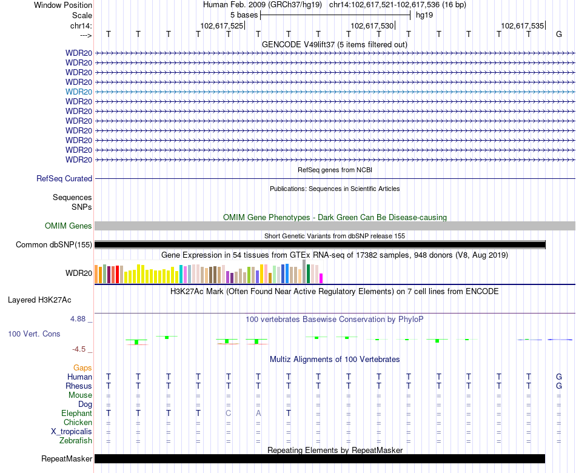Open the H3K27Ac Mark track title
The height and width of the screenshot is (473, 576).
(334, 292)
